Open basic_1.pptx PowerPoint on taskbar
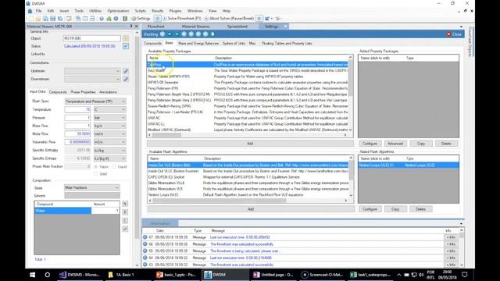 176,275
